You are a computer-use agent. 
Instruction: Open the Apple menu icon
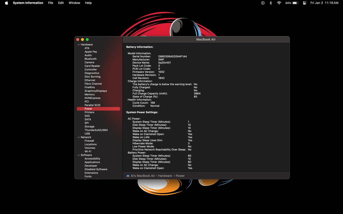(7, 3)
